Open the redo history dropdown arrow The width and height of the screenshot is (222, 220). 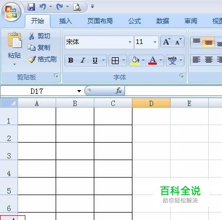click(67, 7)
